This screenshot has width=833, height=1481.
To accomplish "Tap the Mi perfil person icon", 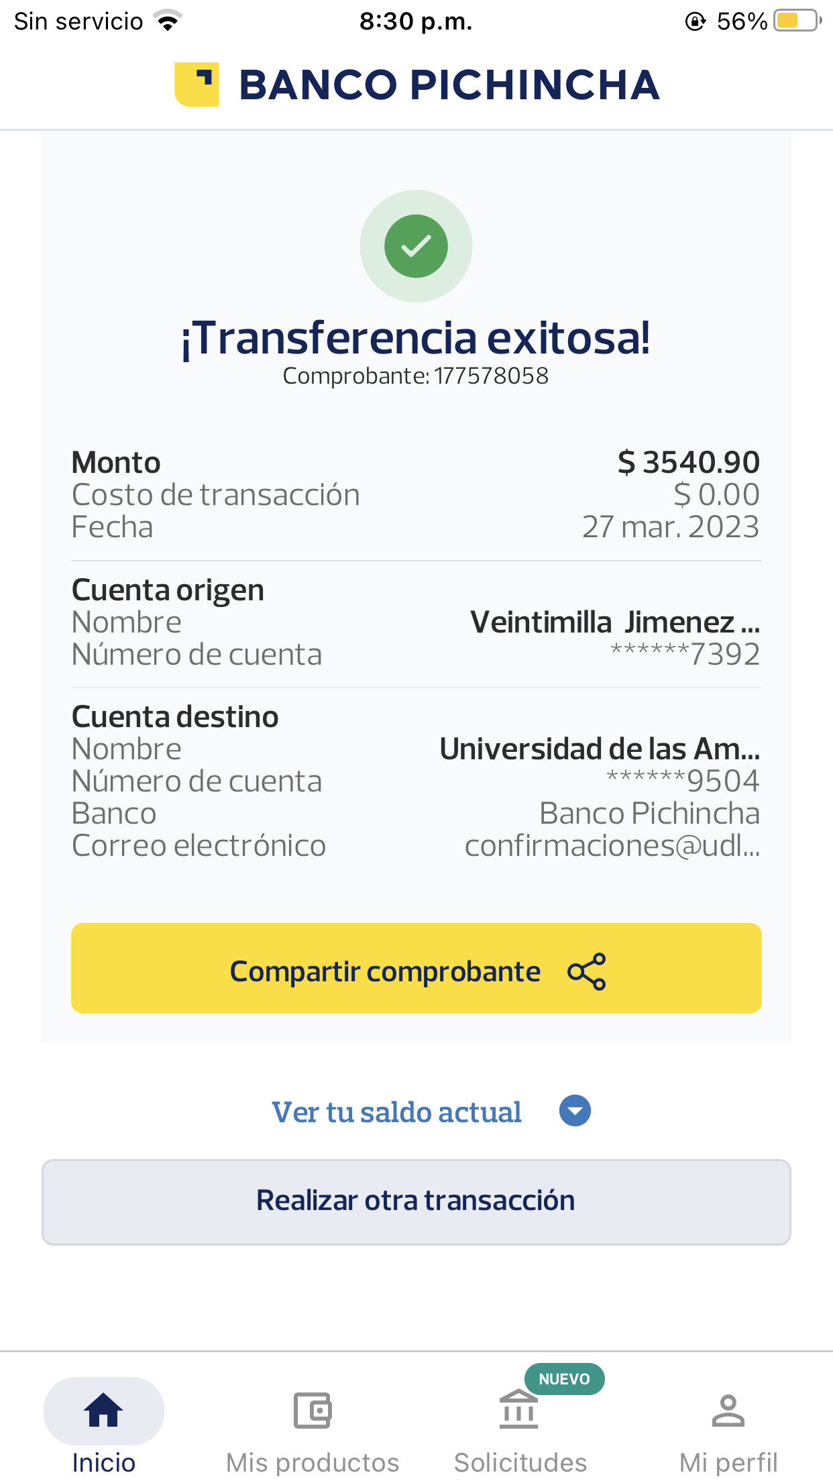I will click(x=728, y=1410).
